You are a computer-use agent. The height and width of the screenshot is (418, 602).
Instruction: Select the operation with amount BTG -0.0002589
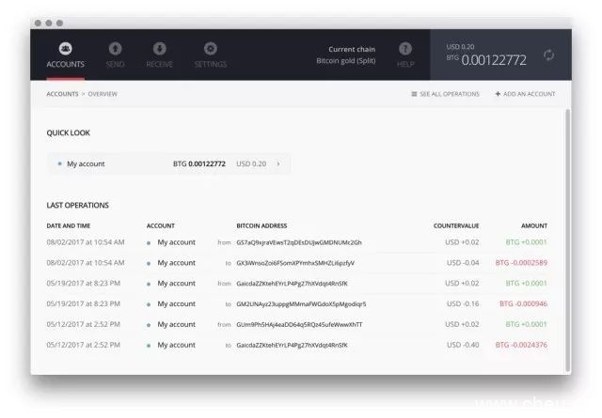(x=521, y=263)
